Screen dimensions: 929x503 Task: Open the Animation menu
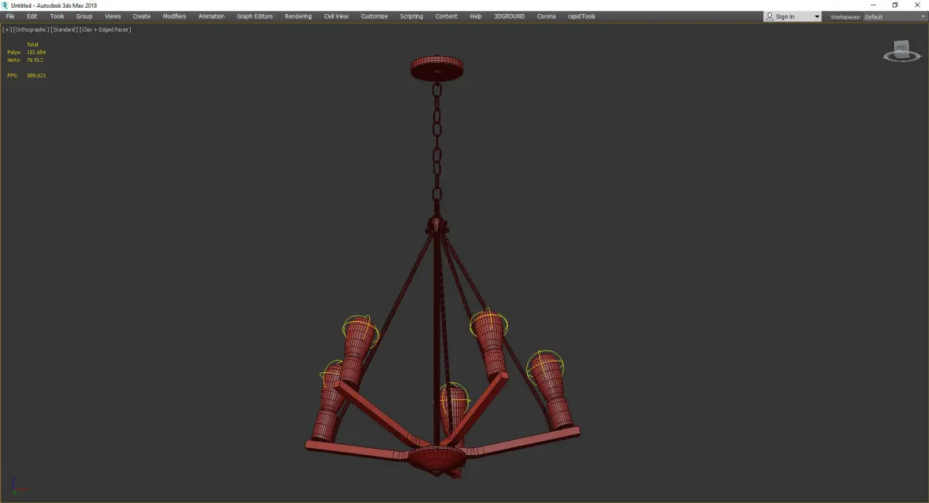211,16
